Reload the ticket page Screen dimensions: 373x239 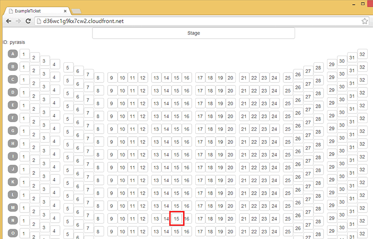point(29,21)
